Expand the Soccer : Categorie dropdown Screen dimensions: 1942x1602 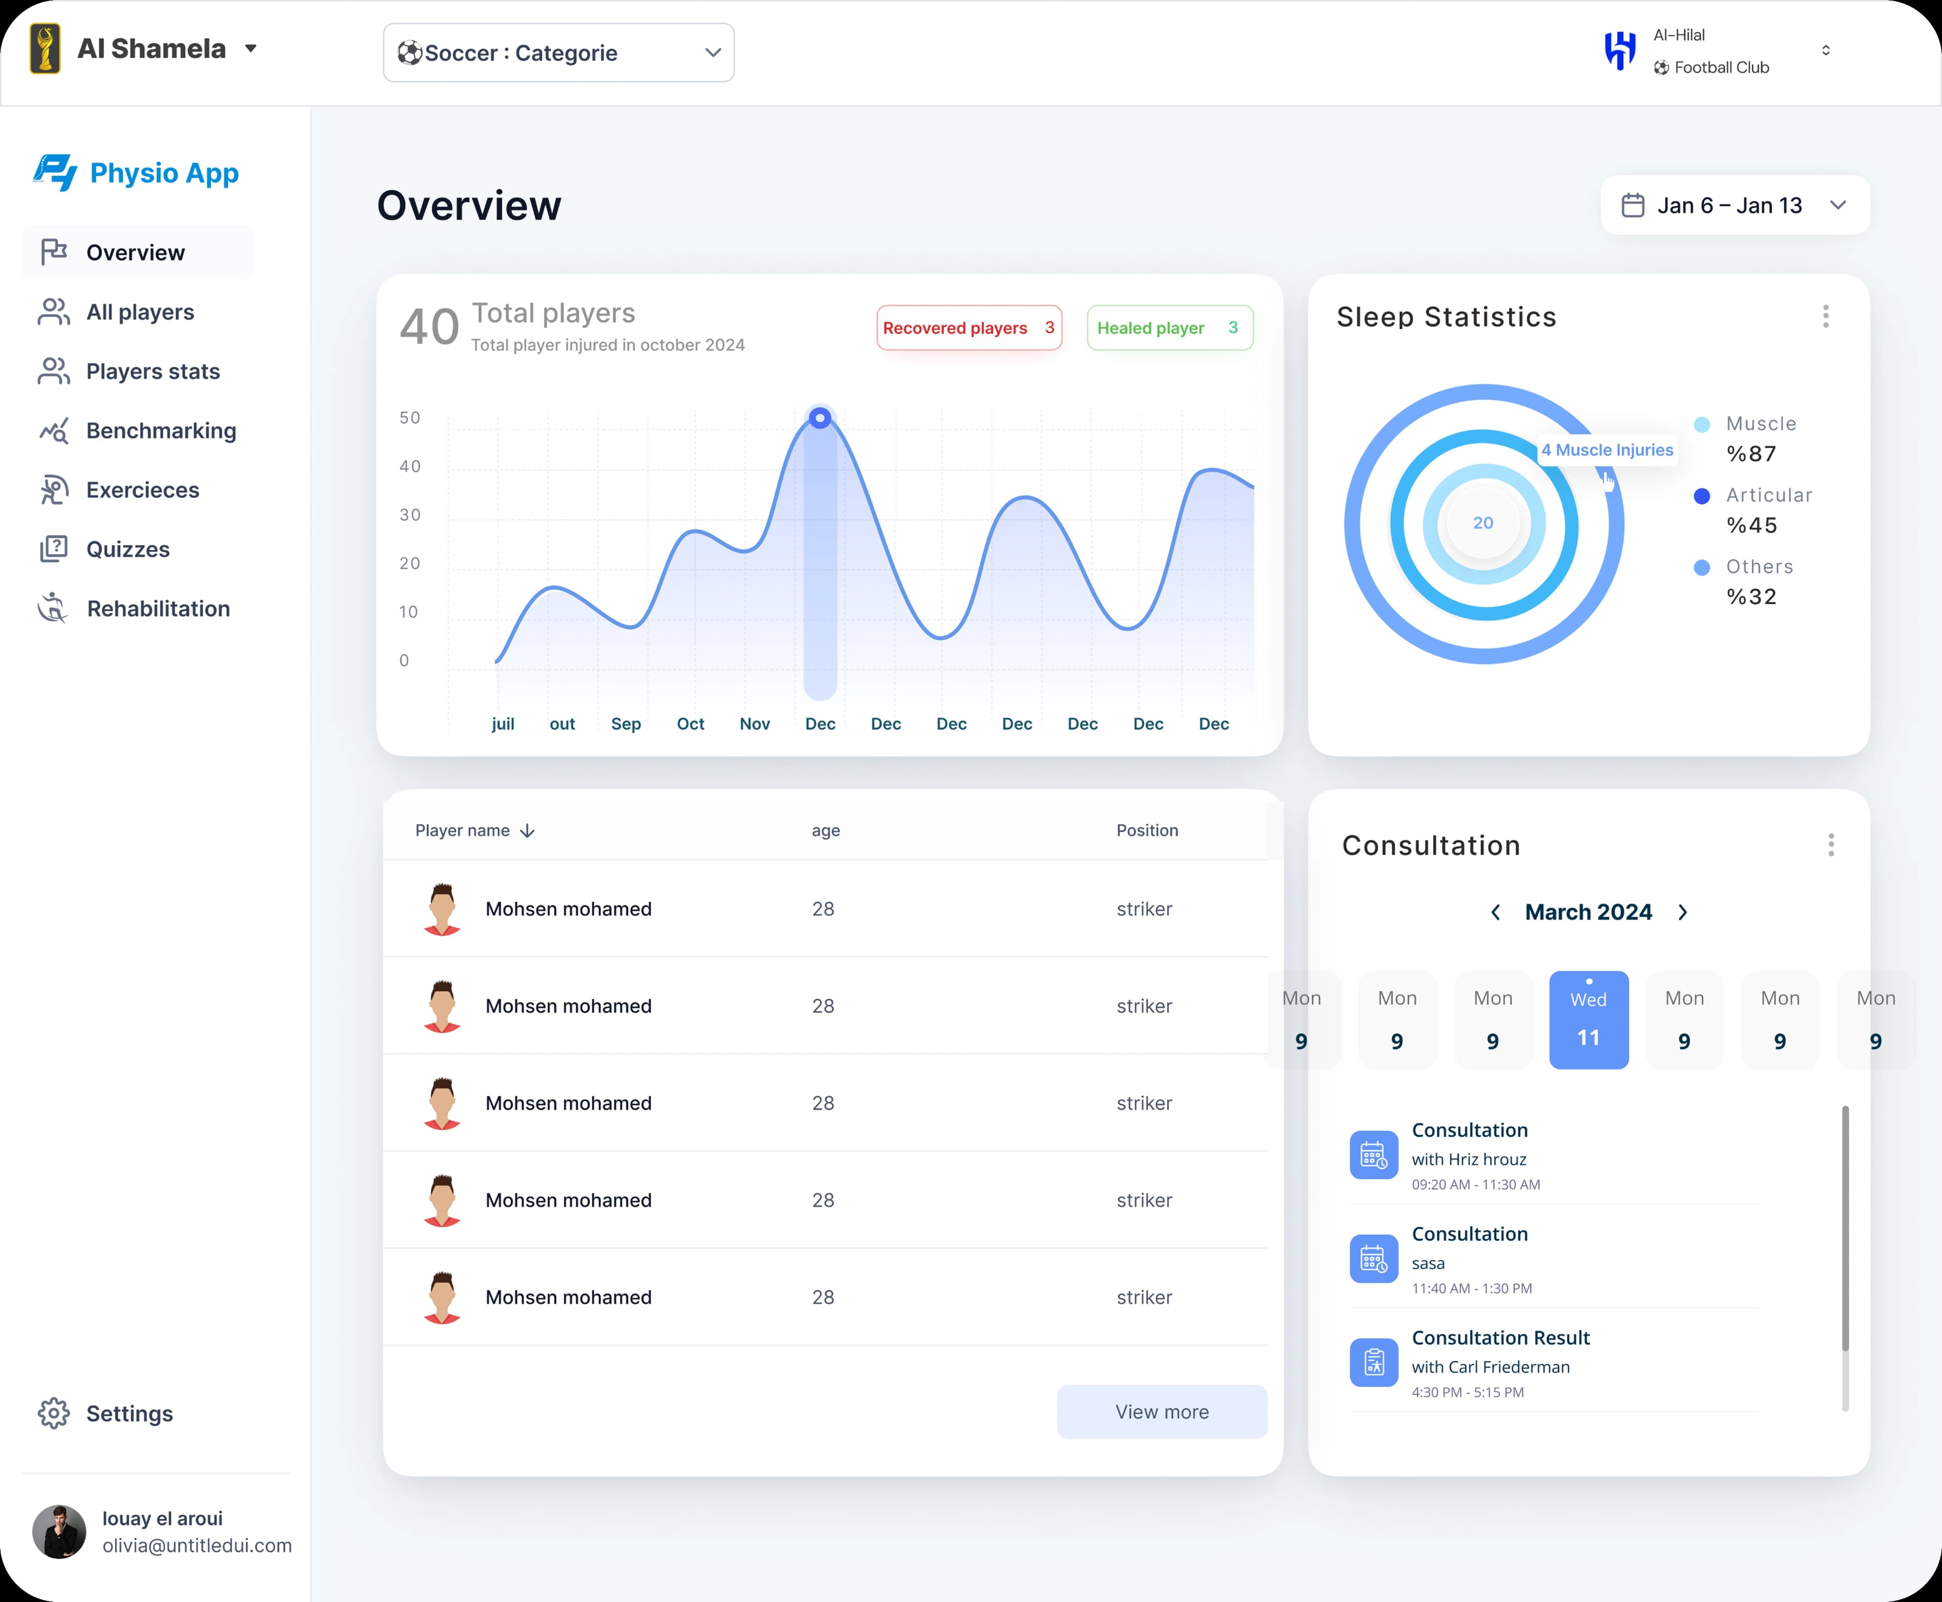(558, 53)
